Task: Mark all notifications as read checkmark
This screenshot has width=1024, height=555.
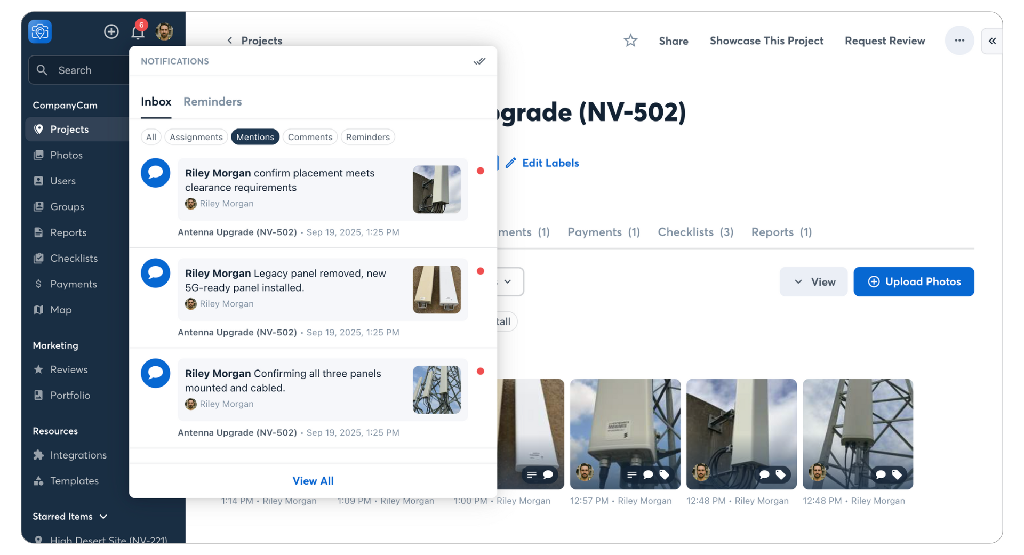Action: tap(479, 61)
